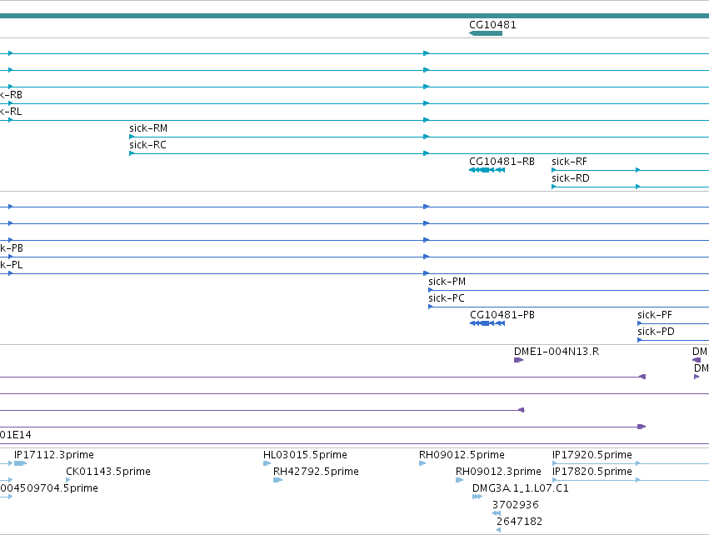Click the partially shown k-RL transcript label
709x535 pixels.
click(11, 112)
